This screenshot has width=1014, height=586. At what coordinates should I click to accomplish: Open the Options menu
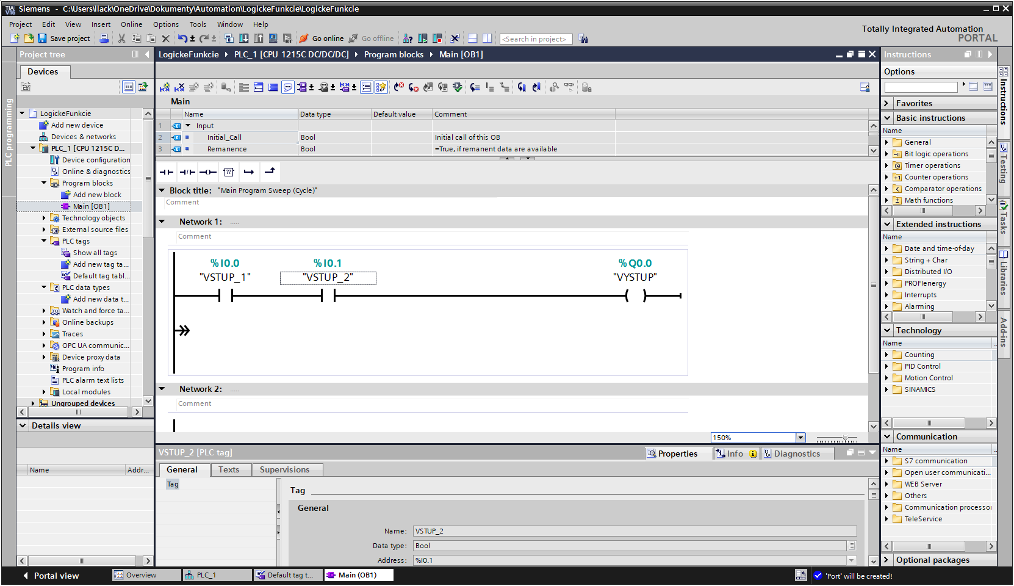(165, 24)
